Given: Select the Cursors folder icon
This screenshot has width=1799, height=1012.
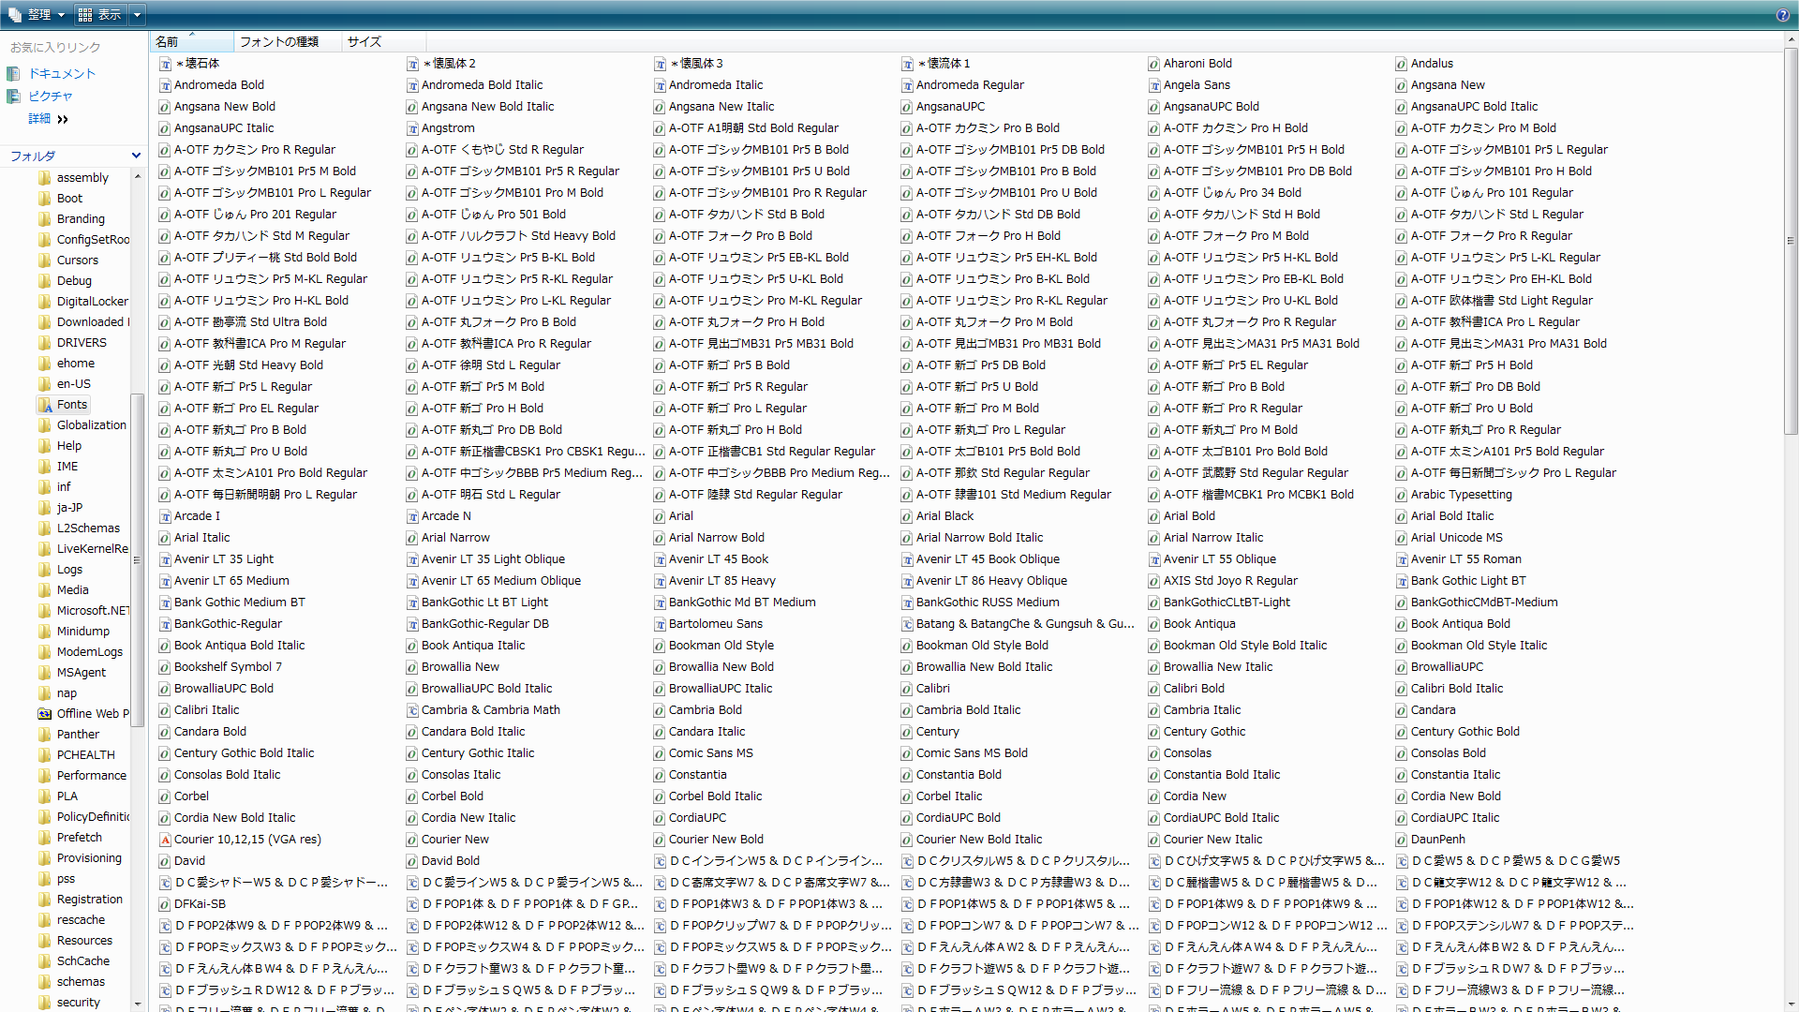Looking at the screenshot, I should 44,260.
